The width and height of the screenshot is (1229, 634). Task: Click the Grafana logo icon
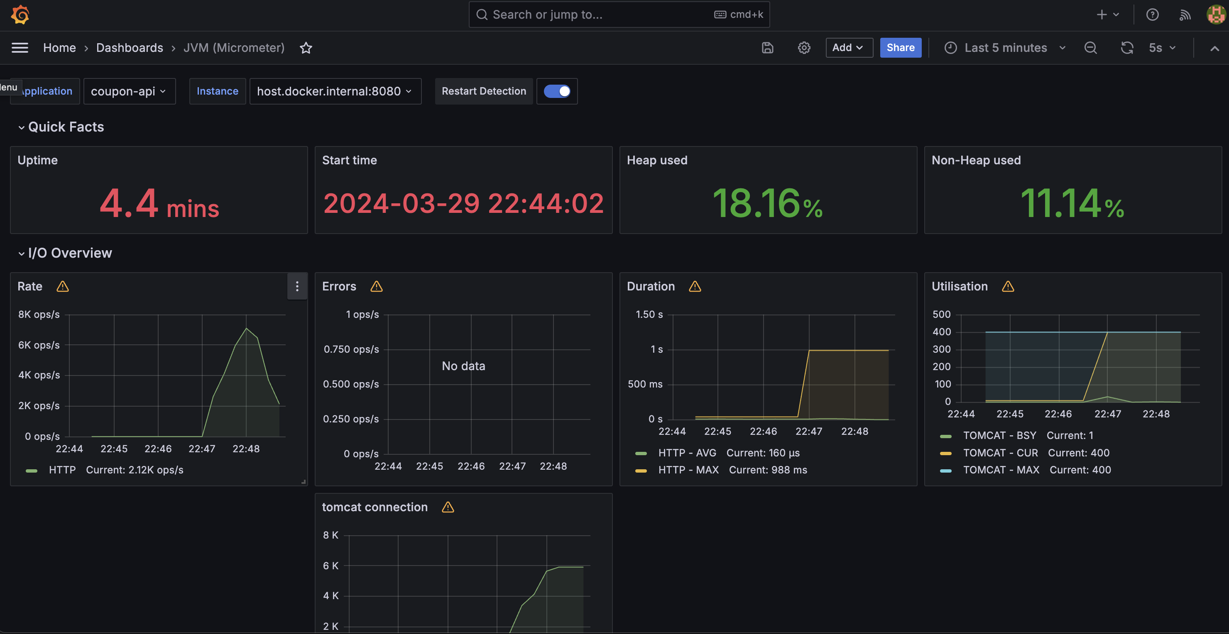(x=20, y=14)
